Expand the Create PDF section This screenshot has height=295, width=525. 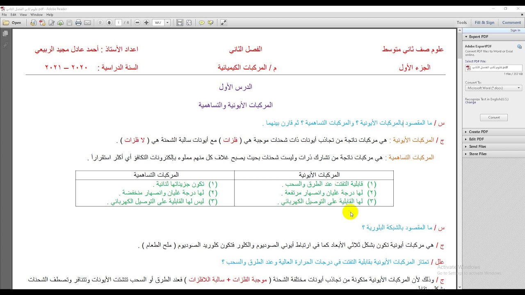[x=493, y=132]
